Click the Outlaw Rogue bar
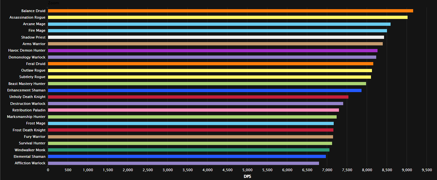The width and height of the screenshot is (437, 180). tap(210, 71)
